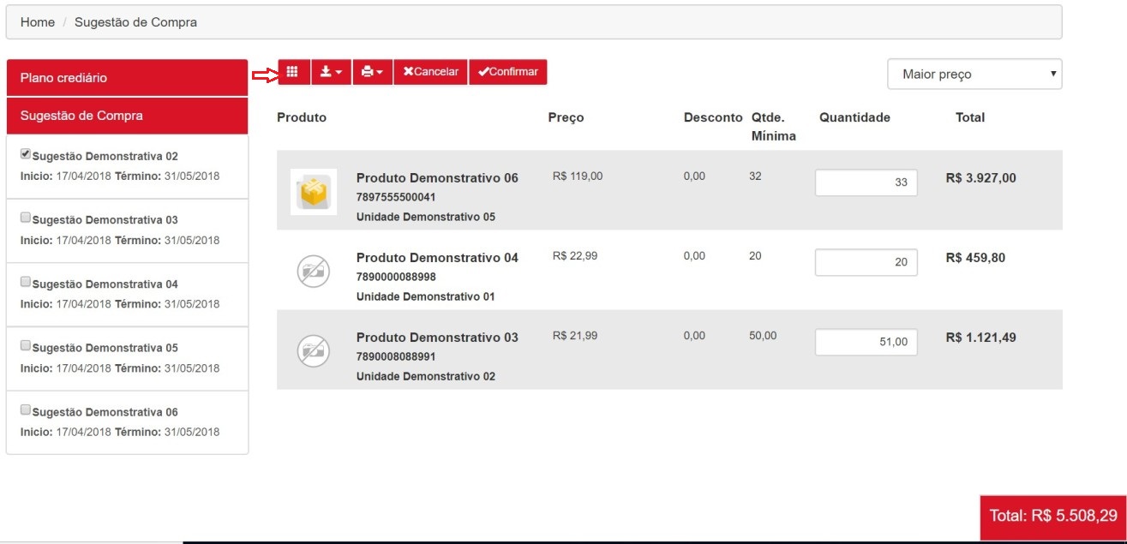This screenshot has height=544, width=1127.
Task: Click the Produto column header
Action: coord(302,117)
